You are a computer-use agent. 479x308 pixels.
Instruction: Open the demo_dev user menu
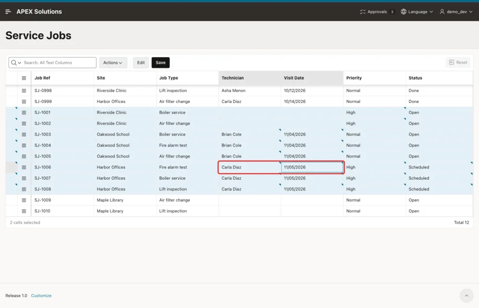click(456, 12)
